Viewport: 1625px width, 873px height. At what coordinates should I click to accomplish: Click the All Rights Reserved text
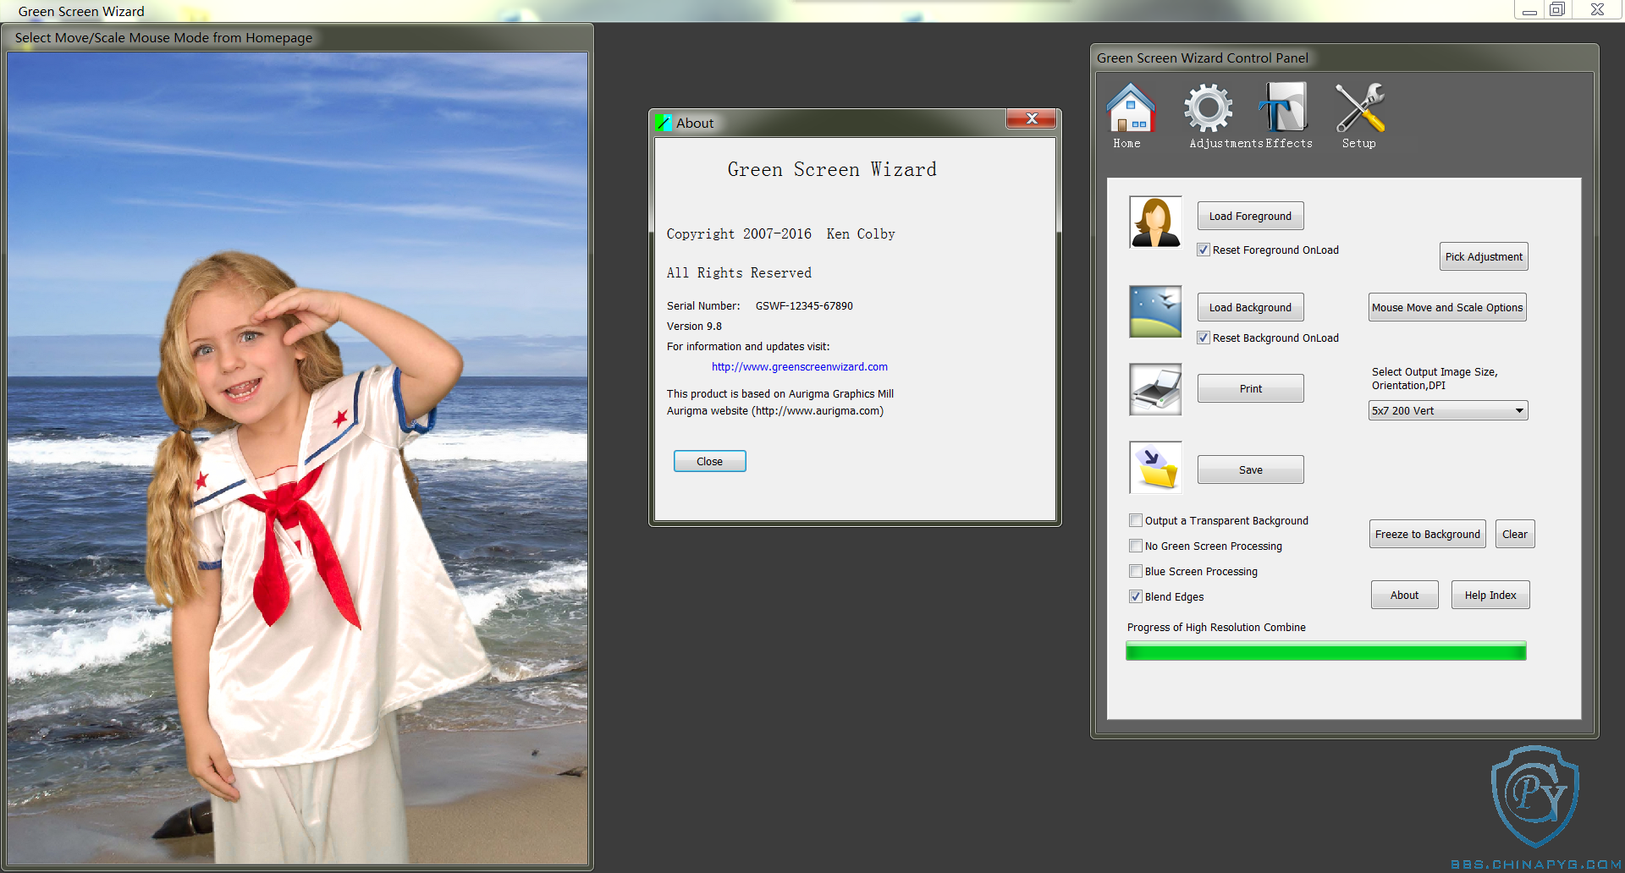point(739,272)
